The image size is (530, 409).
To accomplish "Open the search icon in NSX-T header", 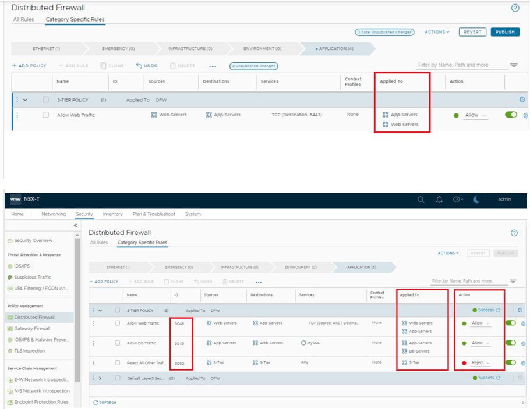I will [421, 200].
